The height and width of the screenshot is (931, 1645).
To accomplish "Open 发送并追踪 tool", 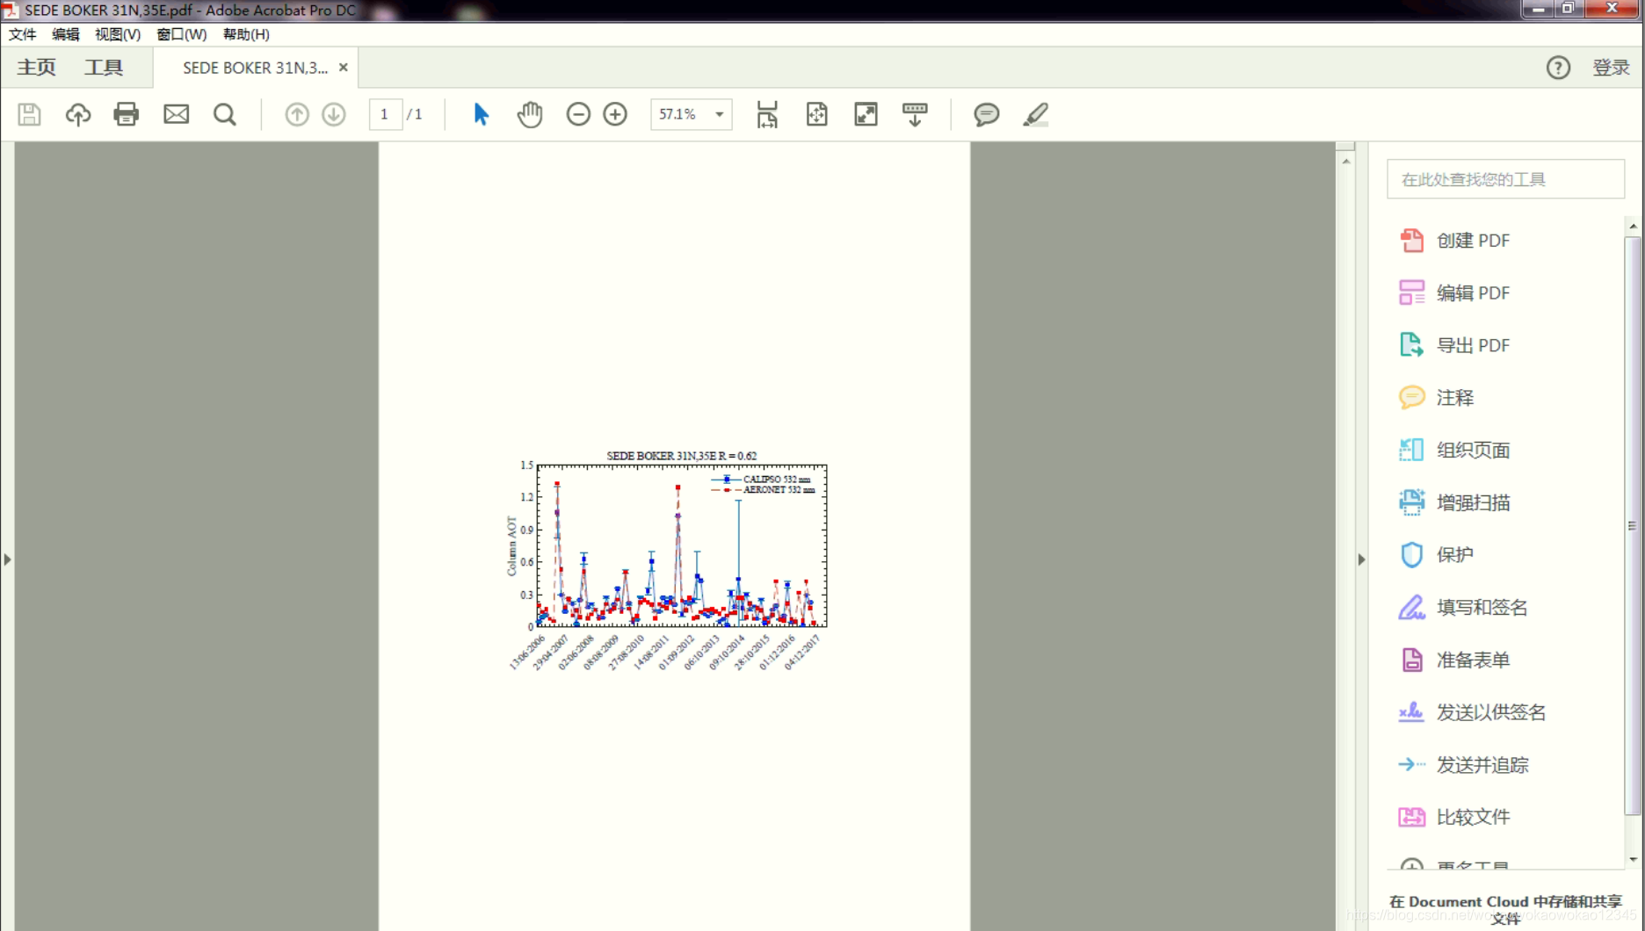I will pos(1462,764).
